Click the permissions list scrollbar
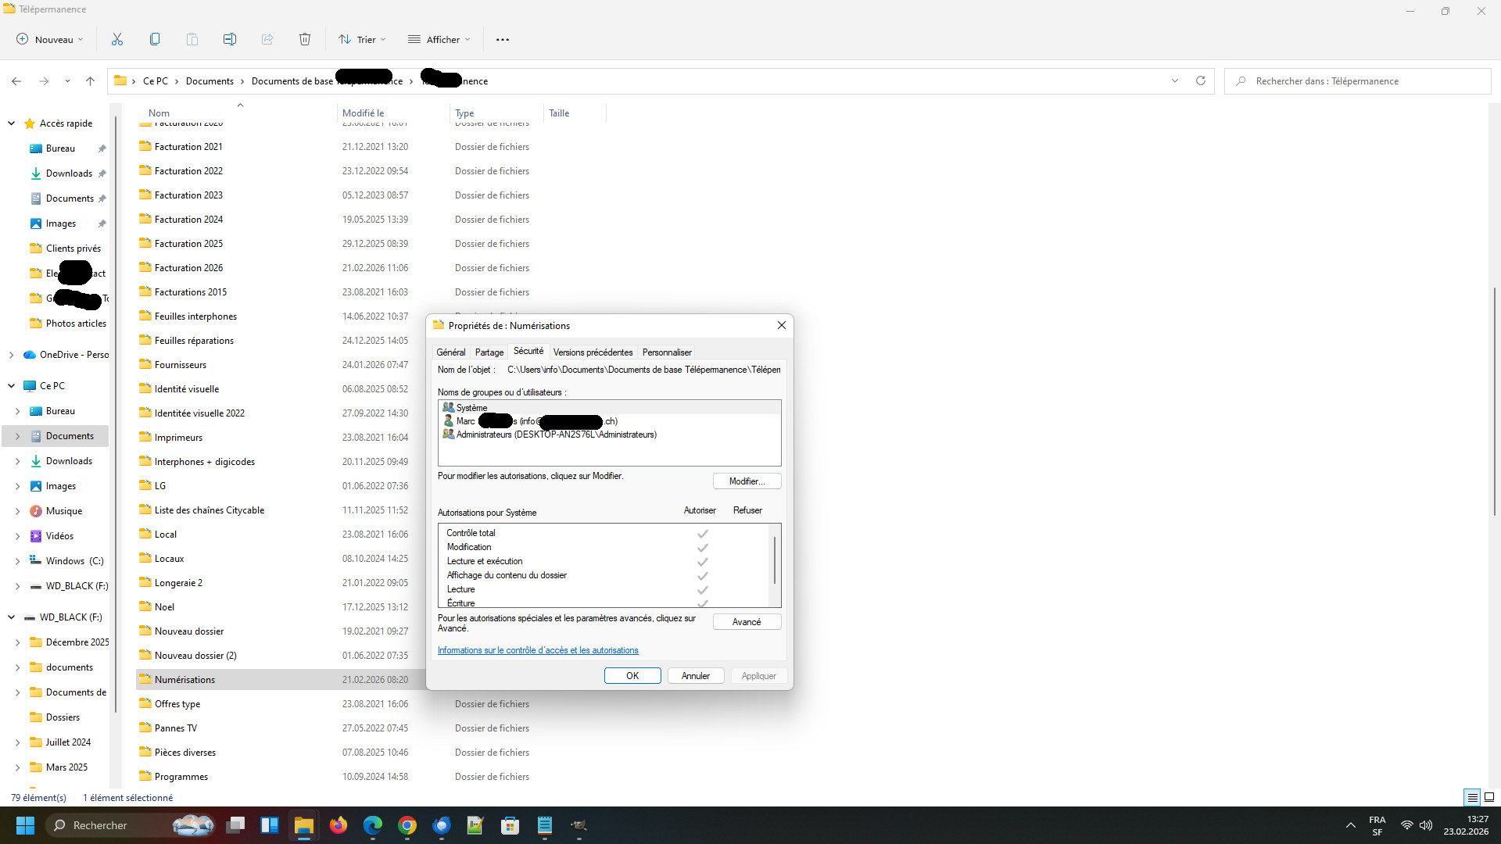This screenshot has height=844, width=1501. (x=775, y=561)
